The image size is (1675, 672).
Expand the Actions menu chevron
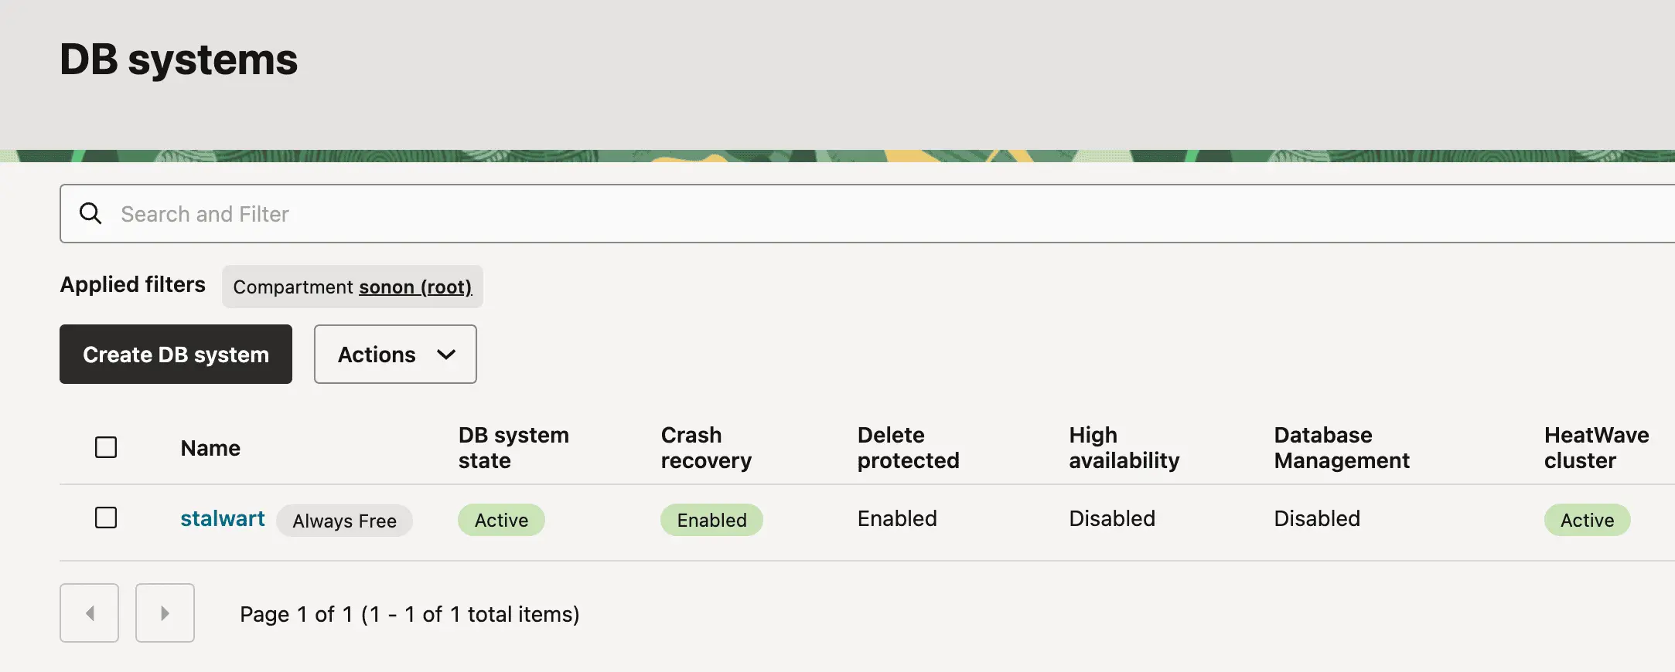[446, 355]
